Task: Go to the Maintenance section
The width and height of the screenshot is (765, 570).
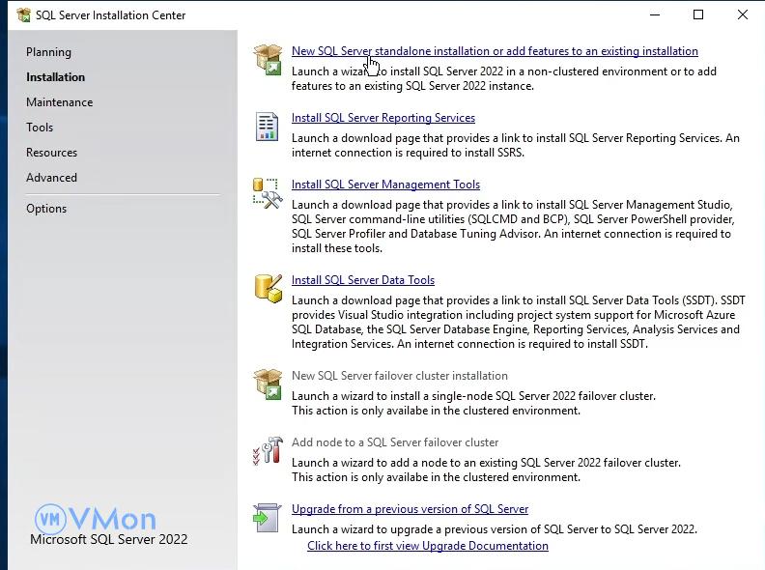Action: pyautogui.click(x=60, y=102)
